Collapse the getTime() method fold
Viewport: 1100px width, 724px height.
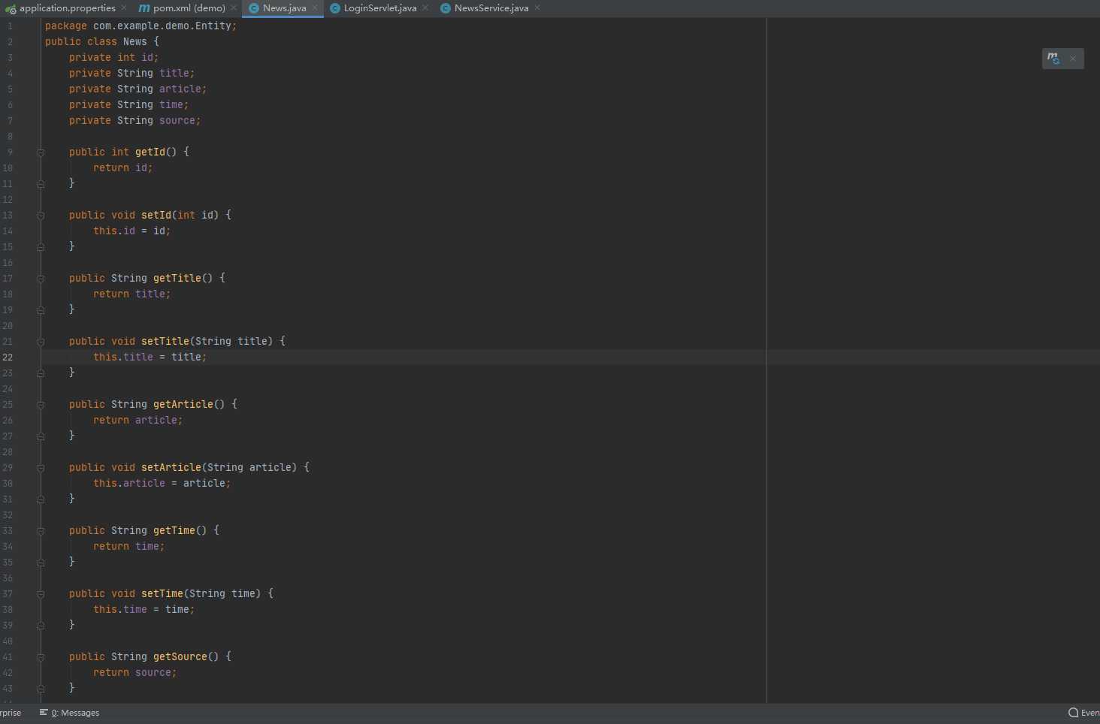(x=41, y=531)
